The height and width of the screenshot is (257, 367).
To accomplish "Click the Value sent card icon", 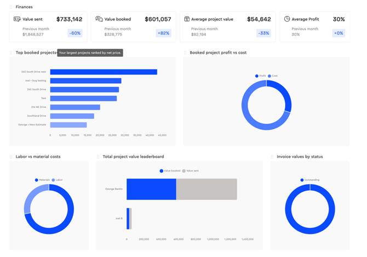I will pyautogui.click(x=17, y=19).
